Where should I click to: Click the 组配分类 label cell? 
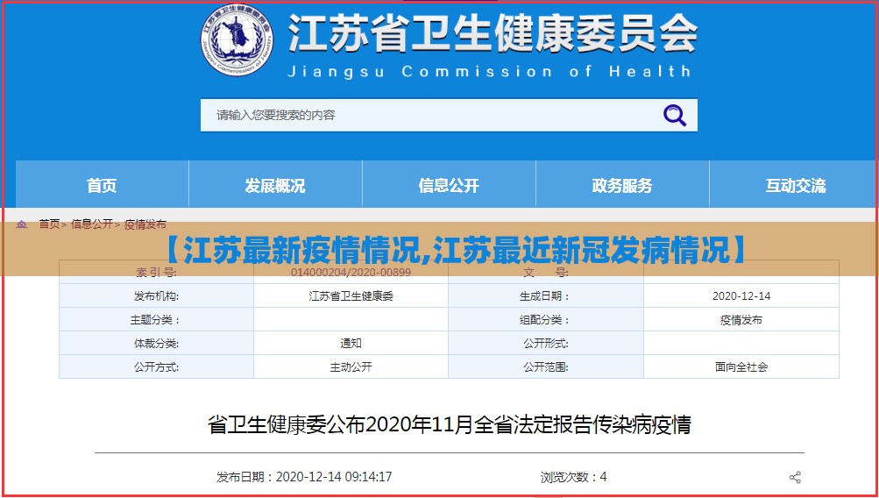(546, 320)
